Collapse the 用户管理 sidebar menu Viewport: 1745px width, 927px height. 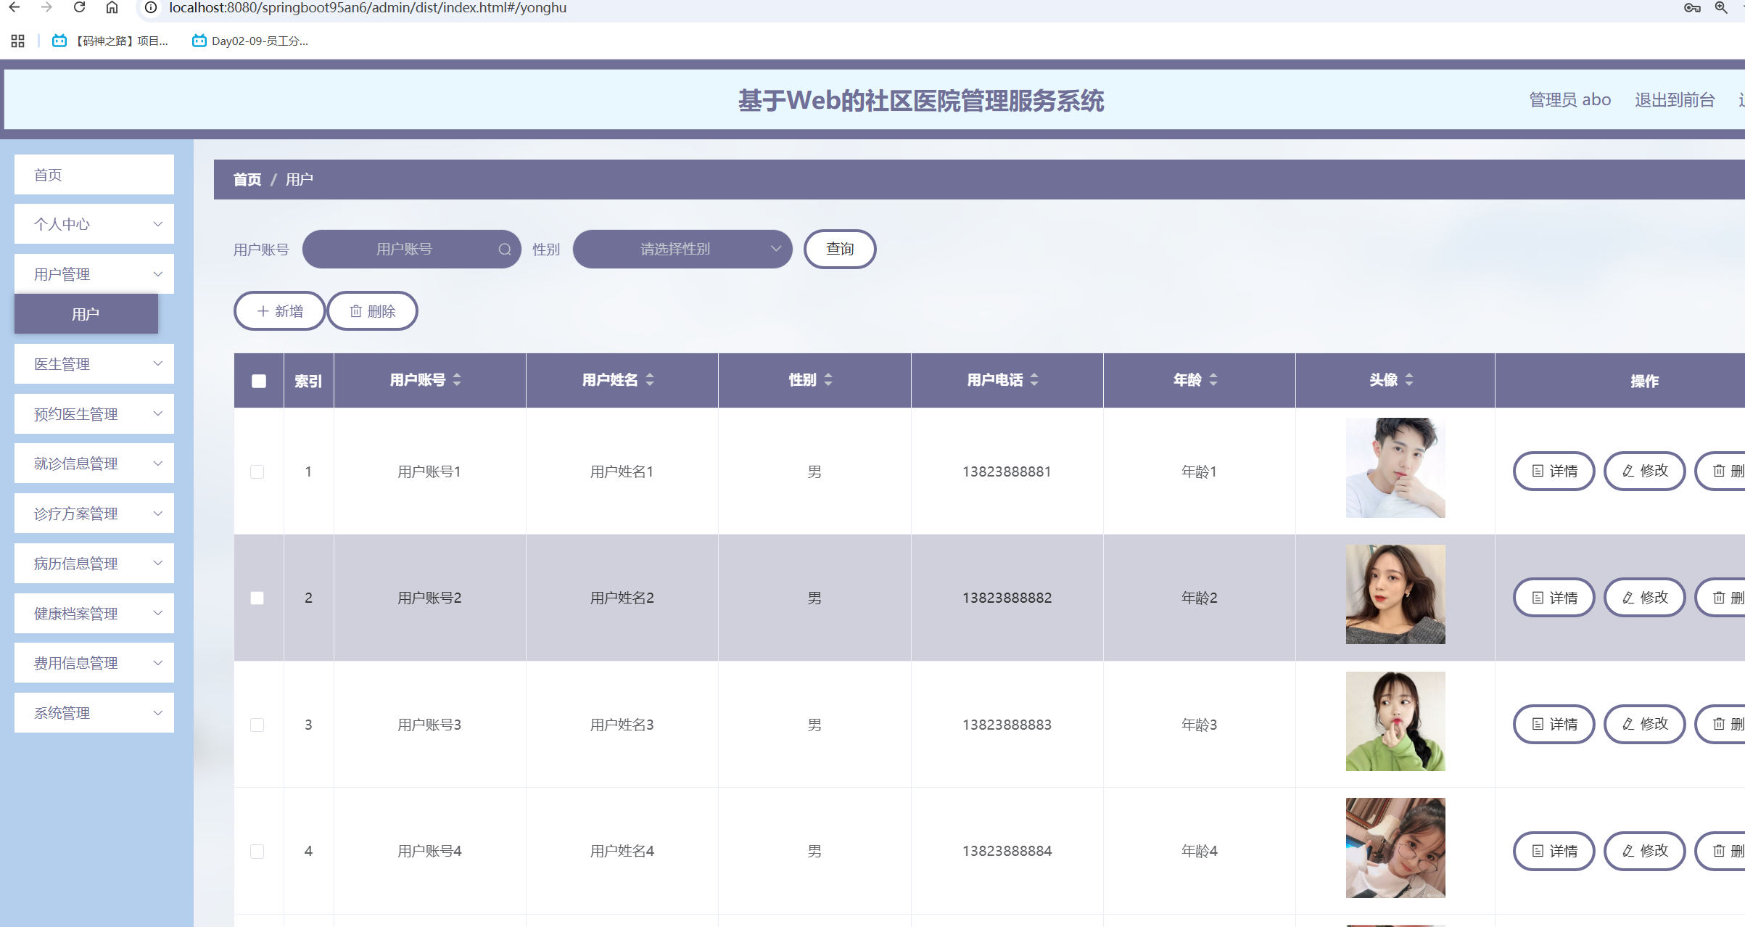pyautogui.click(x=94, y=274)
